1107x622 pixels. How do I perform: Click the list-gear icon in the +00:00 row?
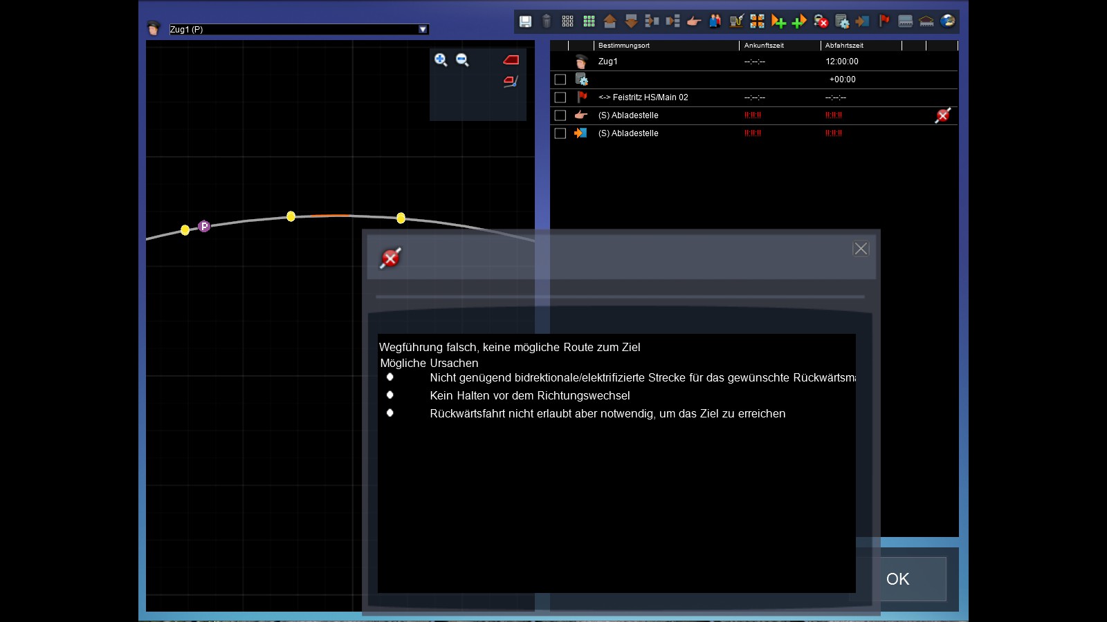pos(581,79)
